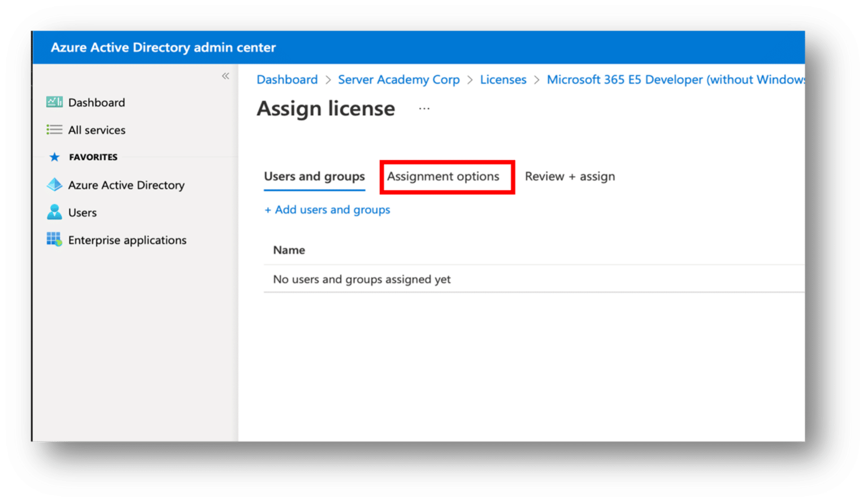Open All services via its list icon

[54, 130]
